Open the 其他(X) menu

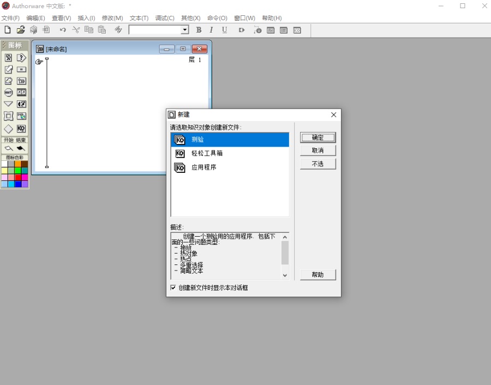click(191, 18)
